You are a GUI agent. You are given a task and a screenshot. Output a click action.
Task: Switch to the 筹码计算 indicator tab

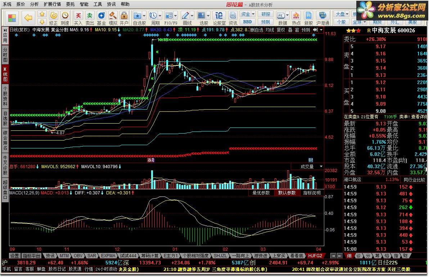150,256
